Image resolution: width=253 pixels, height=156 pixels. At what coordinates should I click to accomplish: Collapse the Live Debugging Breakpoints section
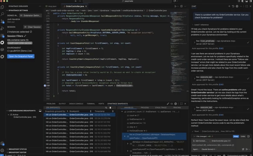(7, 110)
